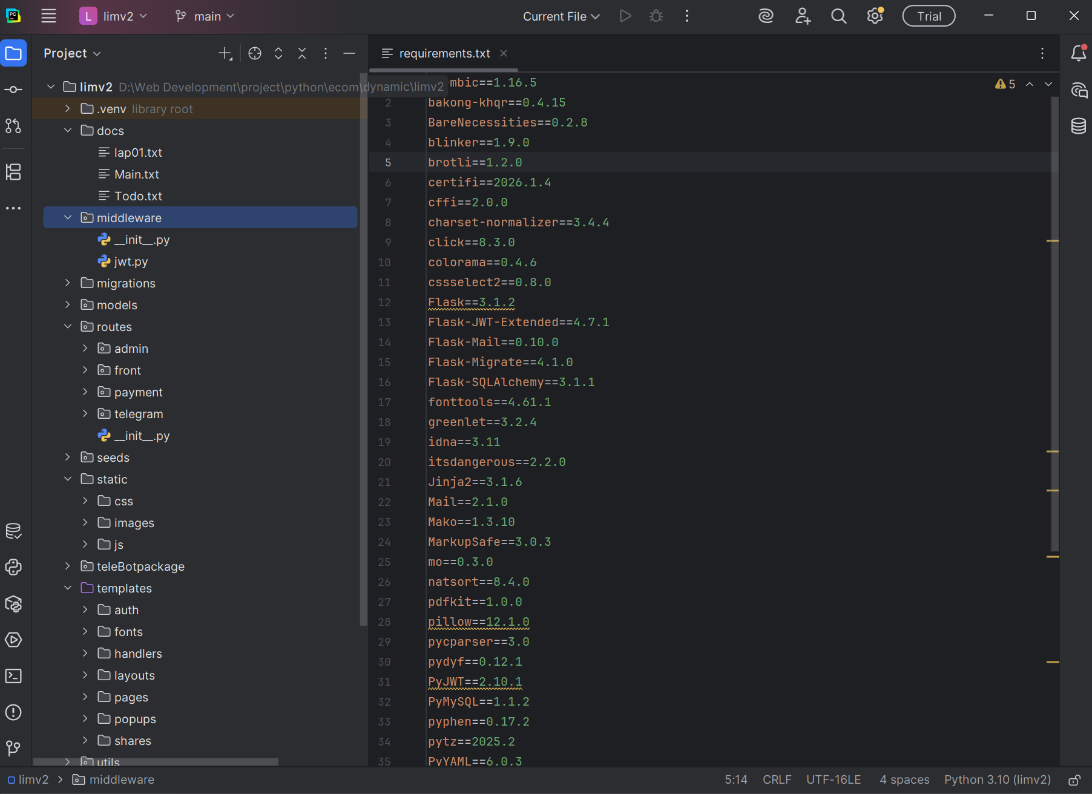
Task: Open the Services tool window
Action: tap(13, 640)
